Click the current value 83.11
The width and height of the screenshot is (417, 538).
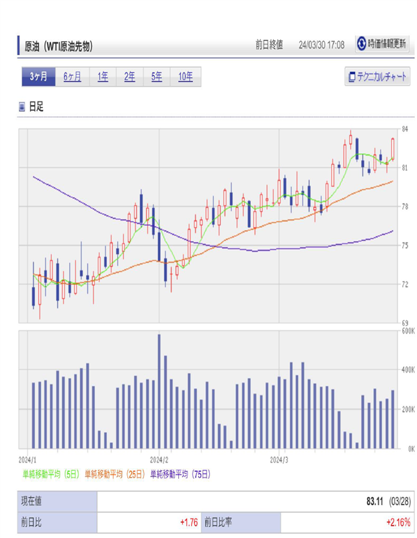pyautogui.click(x=375, y=501)
